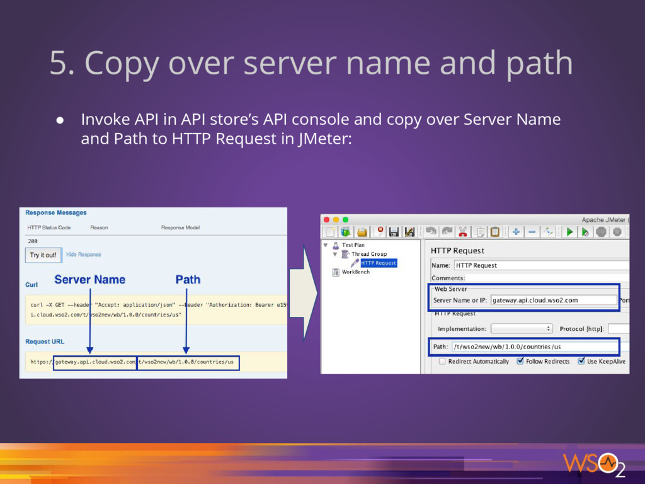Image resolution: width=645 pixels, height=484 pixels.
Task: Click the WorkBench icon in tree
Action: pos(336,272)
